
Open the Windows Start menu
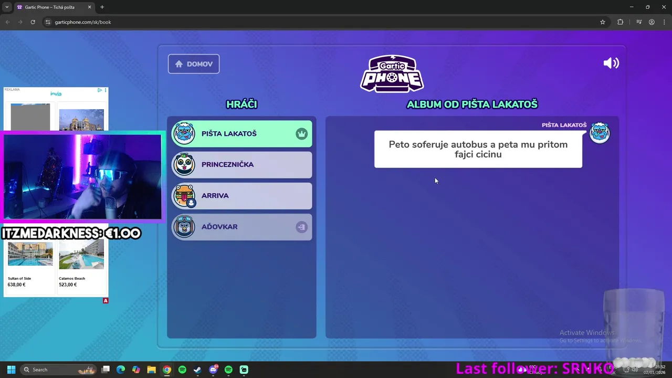click(11, 370)
